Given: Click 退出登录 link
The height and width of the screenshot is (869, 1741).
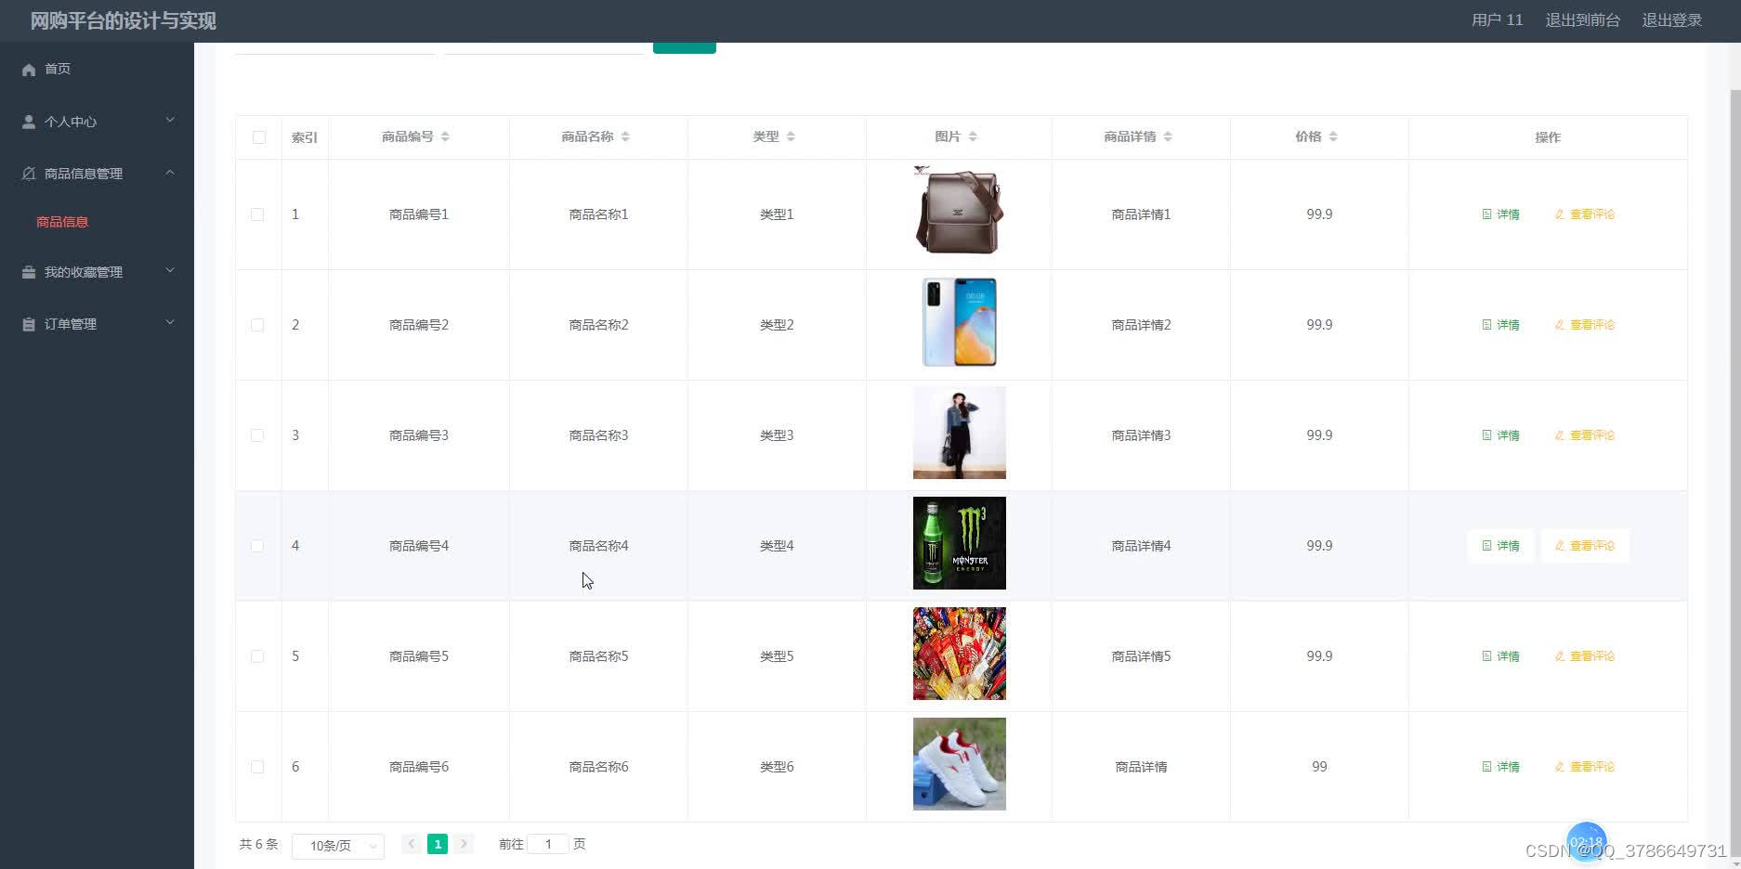Looking at the screenshot, I should coord(1671,20).
